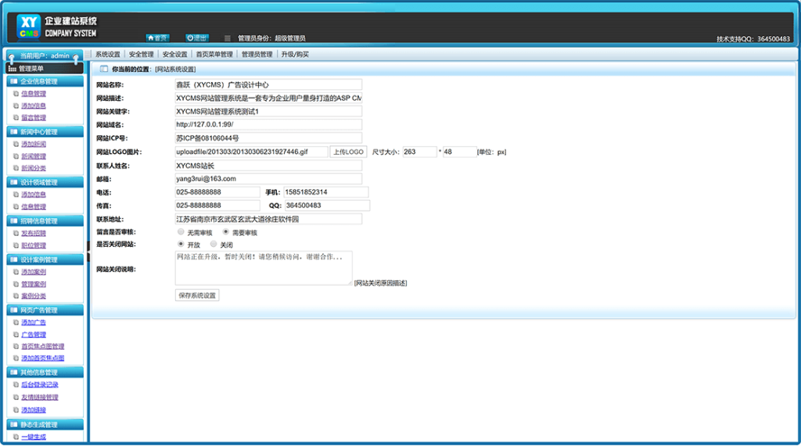
Task: Click the grey square icon before 管理员身份
Action: coord(228,38)
